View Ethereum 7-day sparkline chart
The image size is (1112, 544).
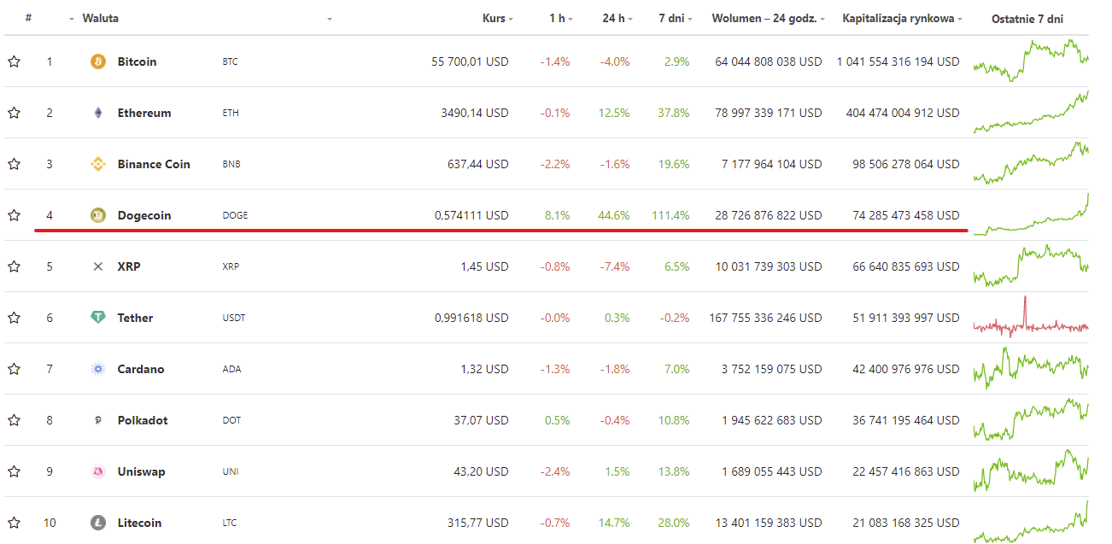[x=1031, y=112]
